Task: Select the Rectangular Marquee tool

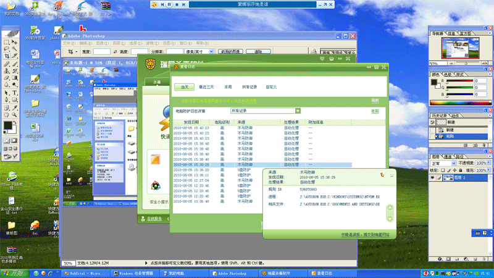Action: [x=6, y=42]
